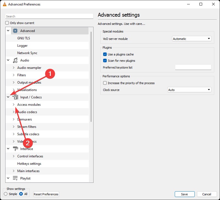
Task: Expand the Control interfaces node
Action: pyautogui.click(x=14, y=156)
